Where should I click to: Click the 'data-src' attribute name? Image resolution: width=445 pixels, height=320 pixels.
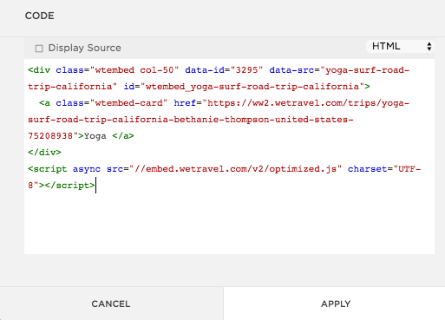point(291,70)
